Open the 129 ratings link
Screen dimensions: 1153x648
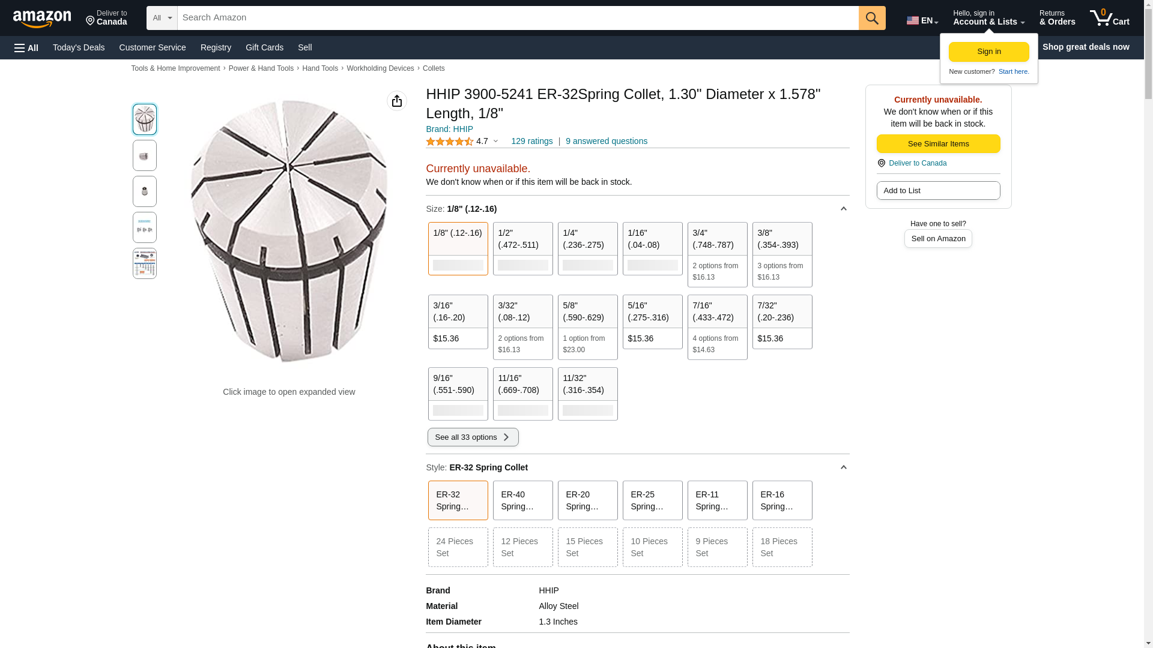[x=531, y=142]
